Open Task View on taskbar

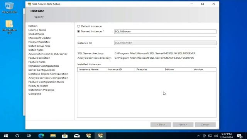pyautogui.click(x=29, y=136)
